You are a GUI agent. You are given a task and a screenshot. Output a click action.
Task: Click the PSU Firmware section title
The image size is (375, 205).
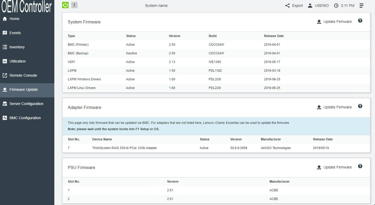click(81, 167)
